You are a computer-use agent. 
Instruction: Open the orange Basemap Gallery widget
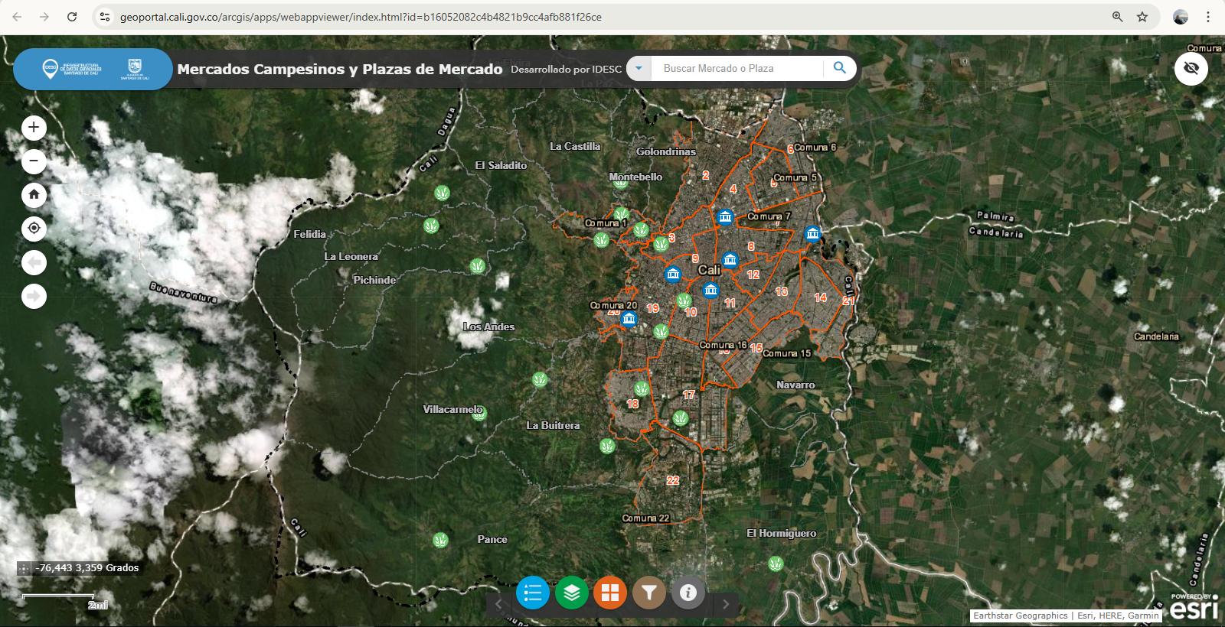coord(610,593)
